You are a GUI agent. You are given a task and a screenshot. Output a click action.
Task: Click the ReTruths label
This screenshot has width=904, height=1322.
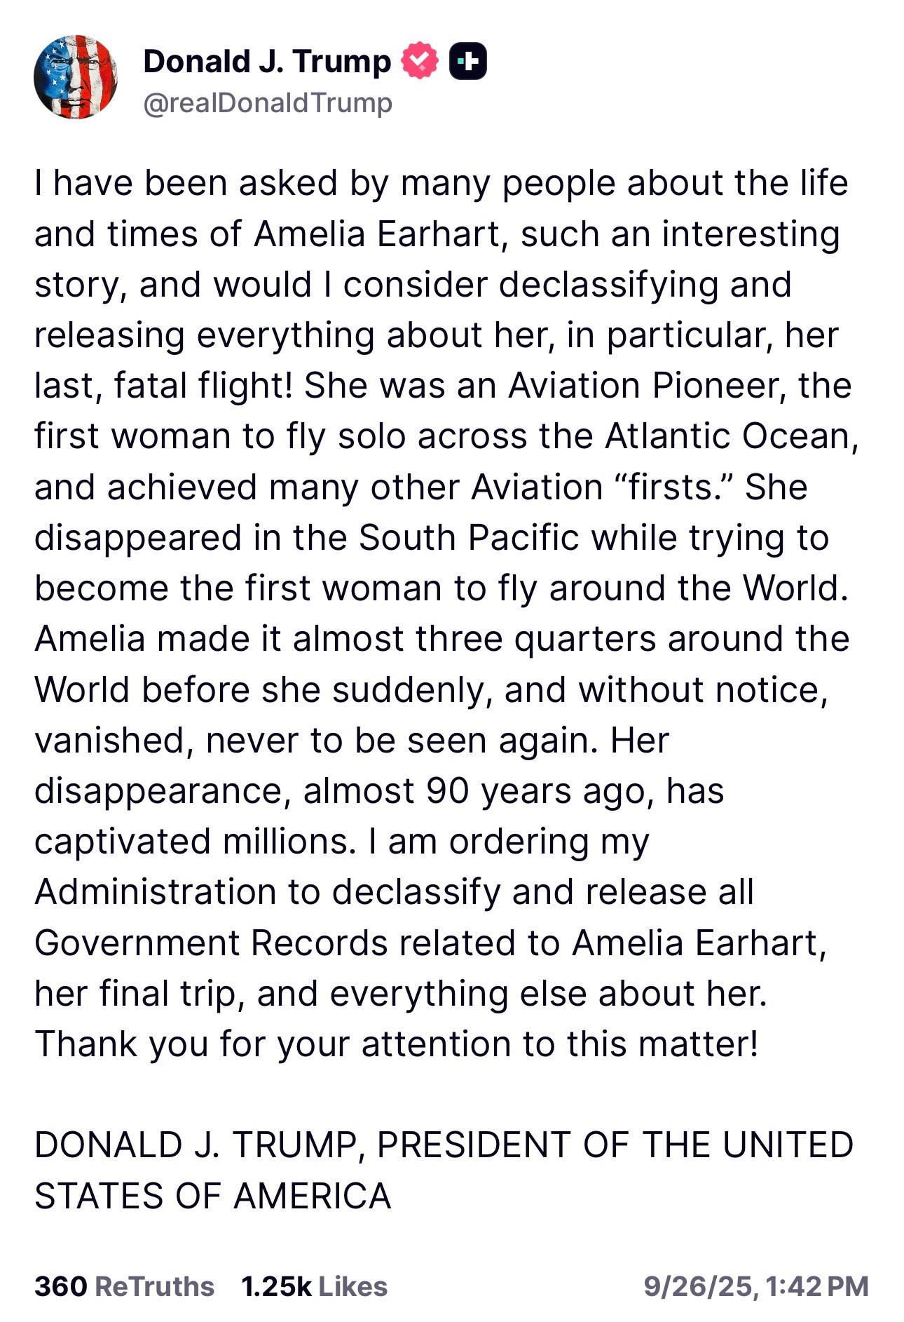pyautogui.click(x=154, y=1286)
